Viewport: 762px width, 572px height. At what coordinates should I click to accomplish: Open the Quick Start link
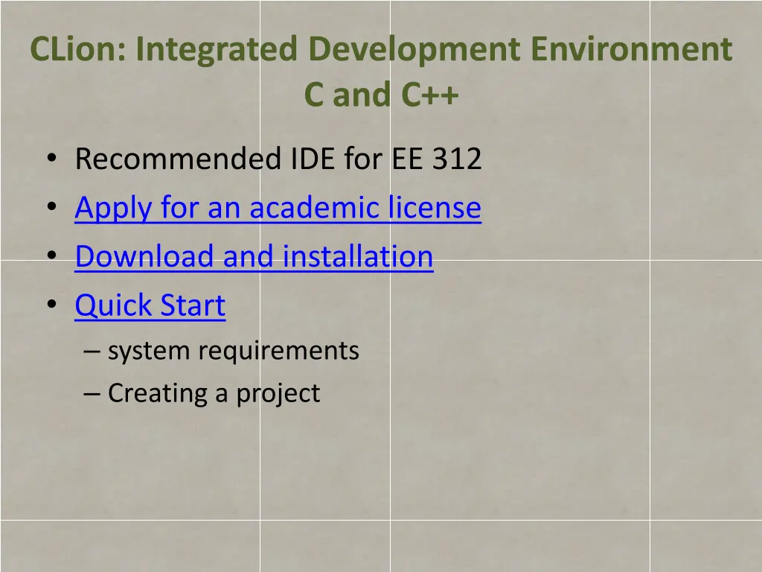point(150,305)
